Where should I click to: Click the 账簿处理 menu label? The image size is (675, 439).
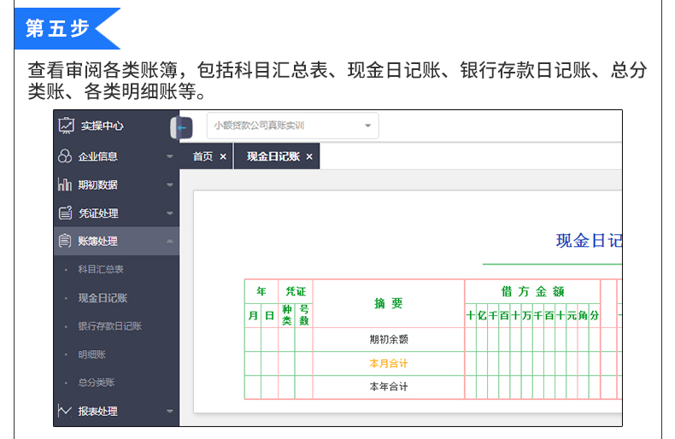(97, 241)
